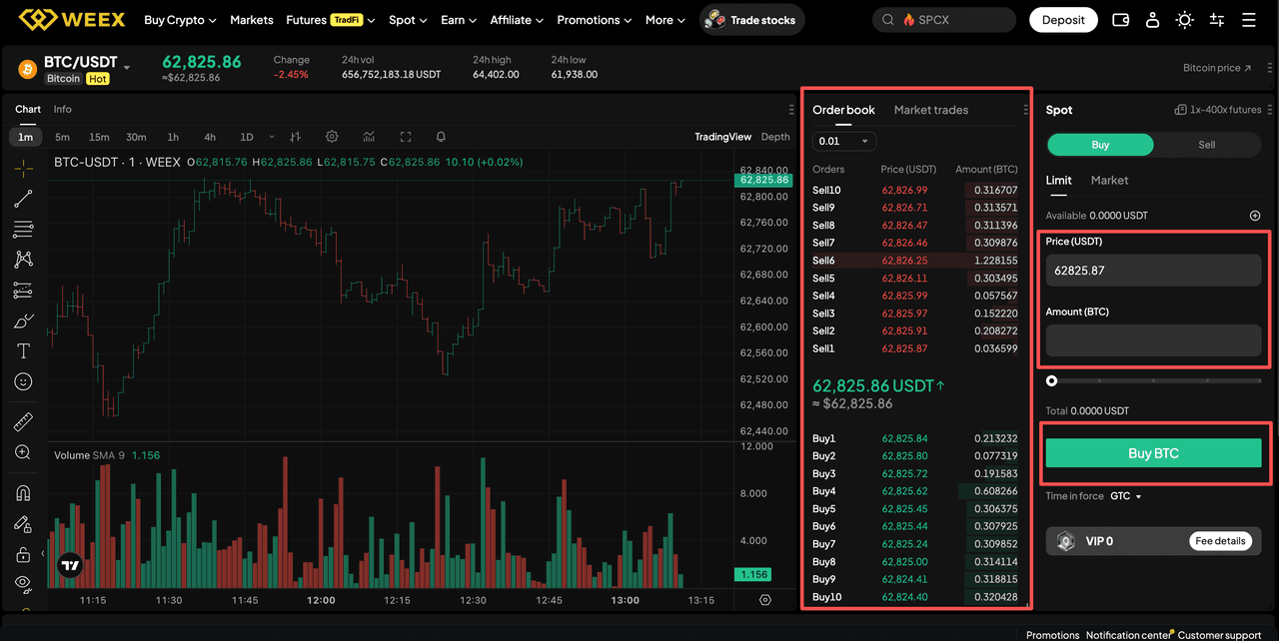Viewport: 1279px width, 641px height.
Task: Open the Fibonacci retracement tool group
Action: pos(23,230)
